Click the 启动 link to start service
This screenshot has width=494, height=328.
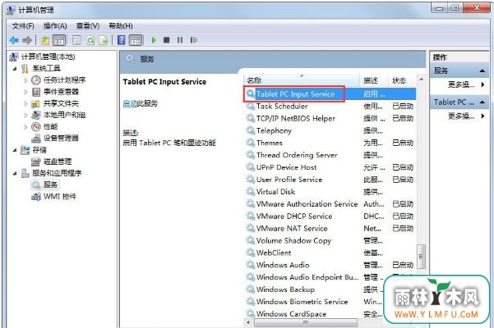click(130, 103)
